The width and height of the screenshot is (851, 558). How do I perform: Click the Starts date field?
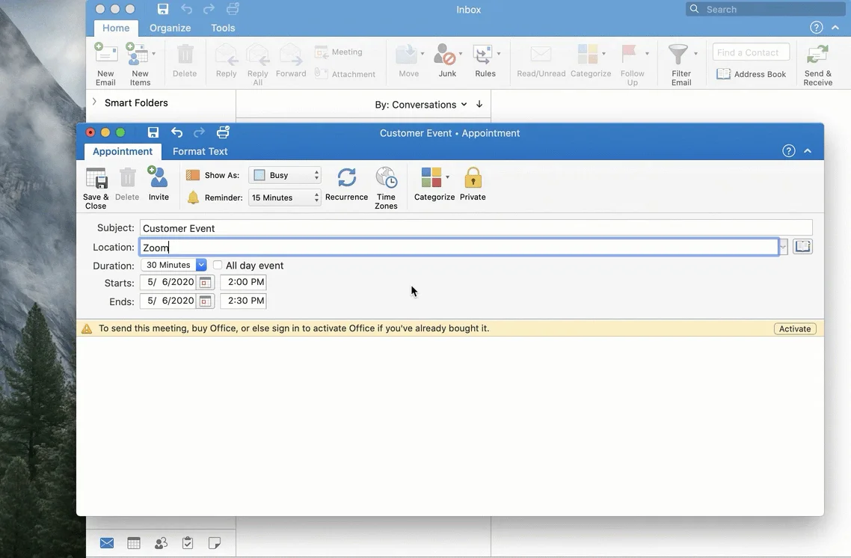click(x=169, y=282)
